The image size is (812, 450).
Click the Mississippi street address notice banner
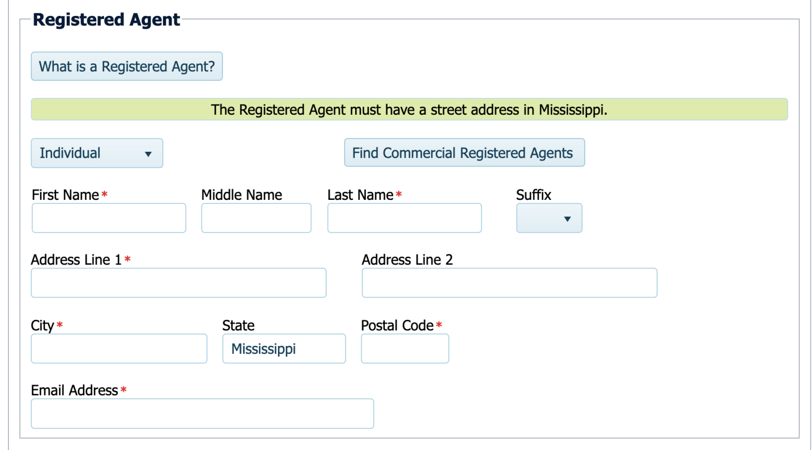(x=409, y=109)
